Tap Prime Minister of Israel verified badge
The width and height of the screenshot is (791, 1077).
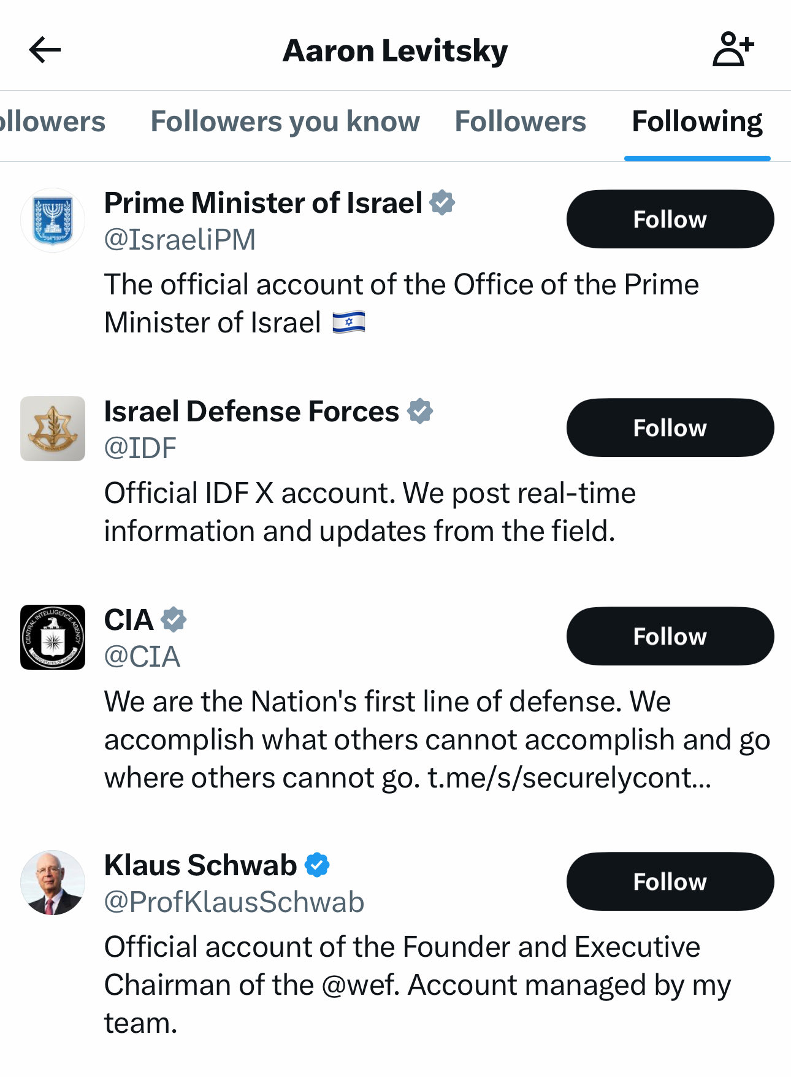[x=442, y=203]
